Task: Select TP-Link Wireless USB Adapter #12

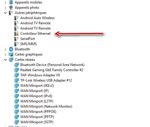Action: pos(46,80)
